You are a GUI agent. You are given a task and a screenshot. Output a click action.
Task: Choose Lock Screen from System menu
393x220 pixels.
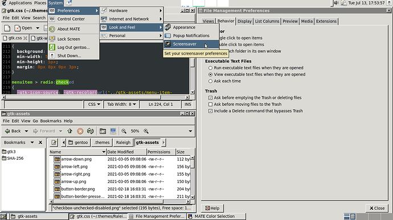click(x=73, y=39)
